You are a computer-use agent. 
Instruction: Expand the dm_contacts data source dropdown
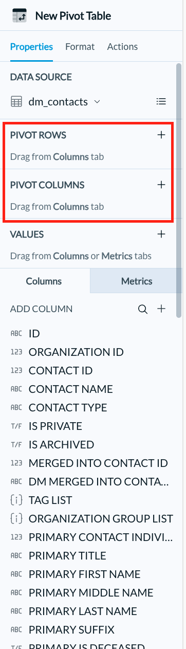97,102
